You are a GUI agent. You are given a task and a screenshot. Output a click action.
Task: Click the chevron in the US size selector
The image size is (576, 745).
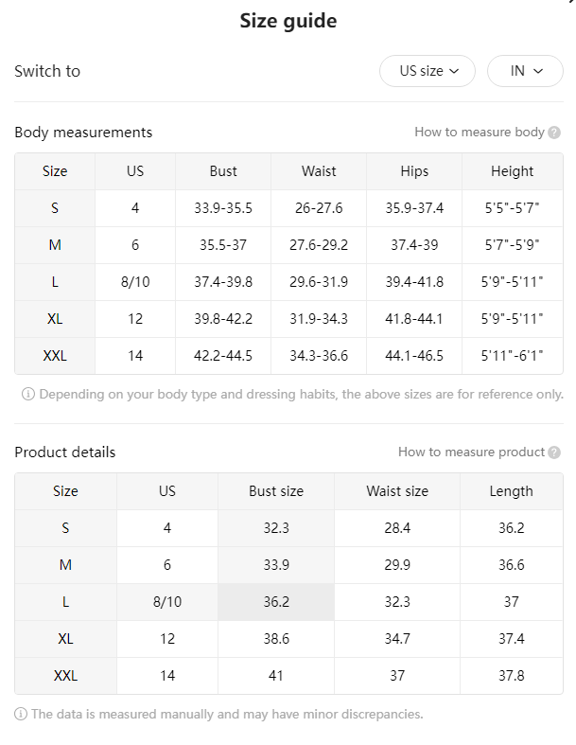(x=454, y=71)
